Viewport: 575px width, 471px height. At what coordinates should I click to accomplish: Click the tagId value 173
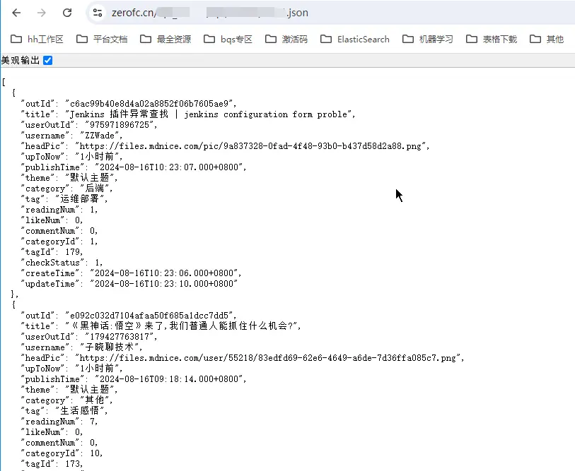click(x=74, y=464)
